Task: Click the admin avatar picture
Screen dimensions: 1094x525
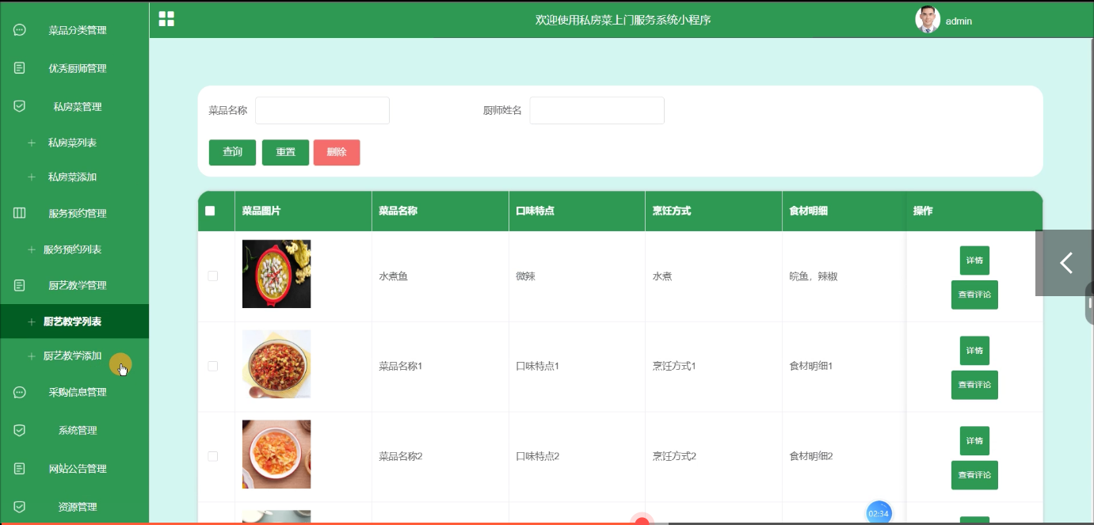Action: [928, 20]
